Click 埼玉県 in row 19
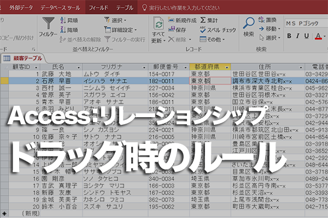This screenshot has width=328, height=218. tap(200, 199)
